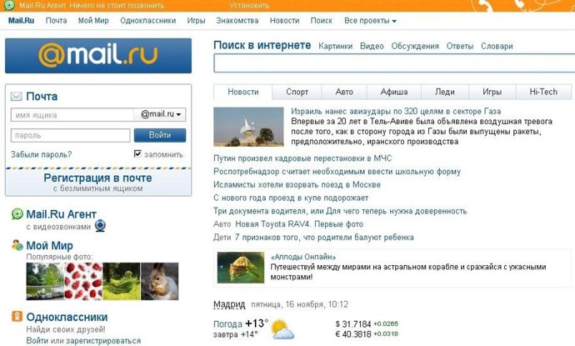Screen dimensions: 575x346
Task: Click the orange Одноклассники icon
Action: coord(17,316)
